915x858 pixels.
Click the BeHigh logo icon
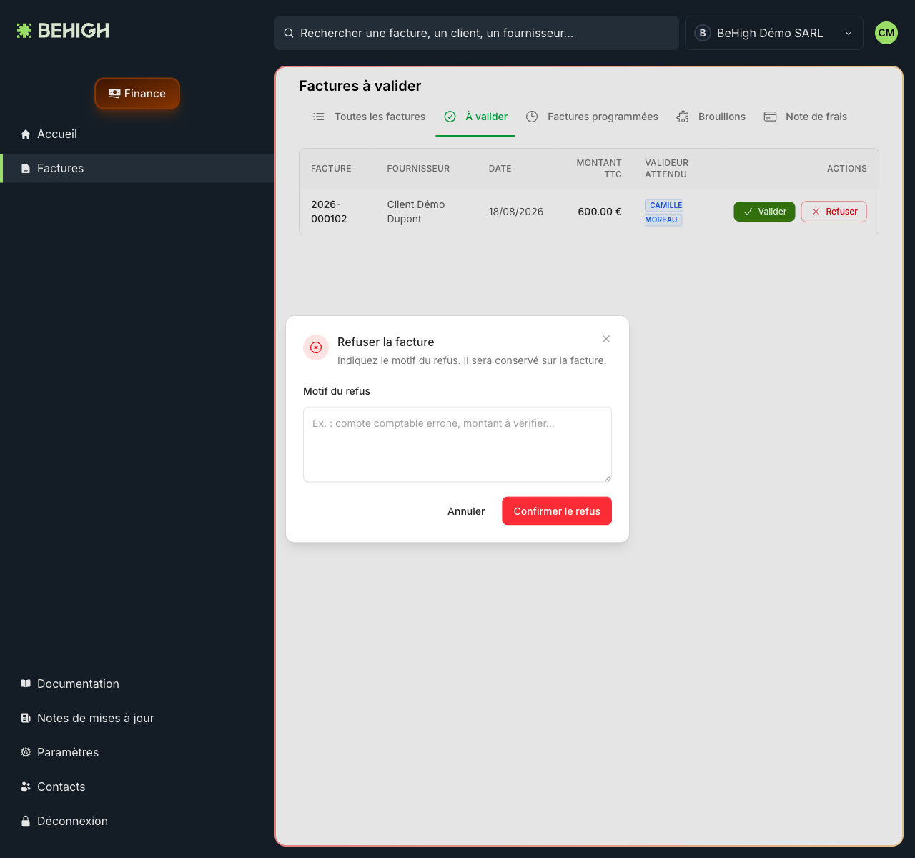24,31
